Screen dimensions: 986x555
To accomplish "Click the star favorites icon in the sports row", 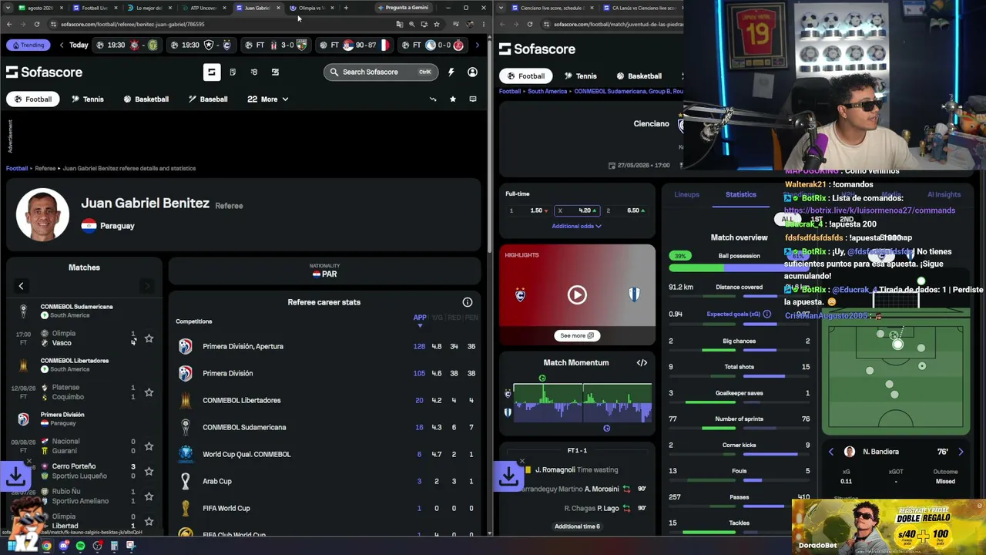I will click(x=453, y=99).
